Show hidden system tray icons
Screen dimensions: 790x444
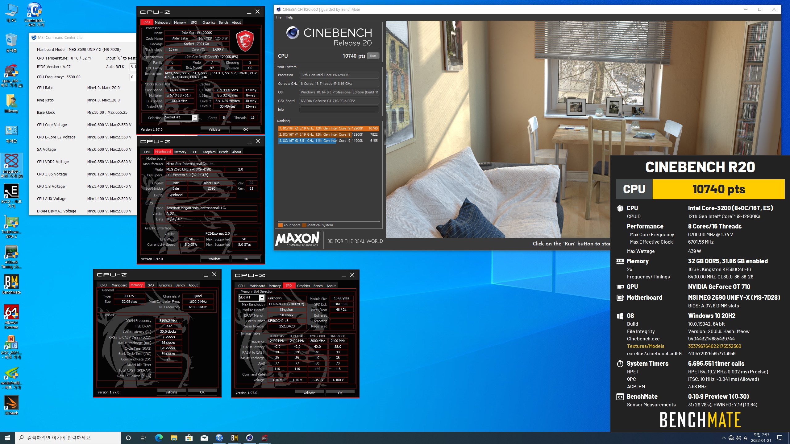click(x=723, y=438)
